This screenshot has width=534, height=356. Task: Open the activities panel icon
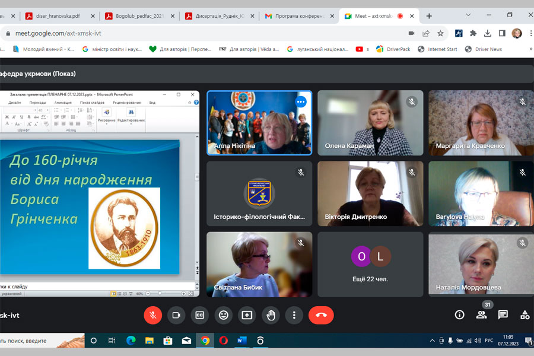coord(525,314)
